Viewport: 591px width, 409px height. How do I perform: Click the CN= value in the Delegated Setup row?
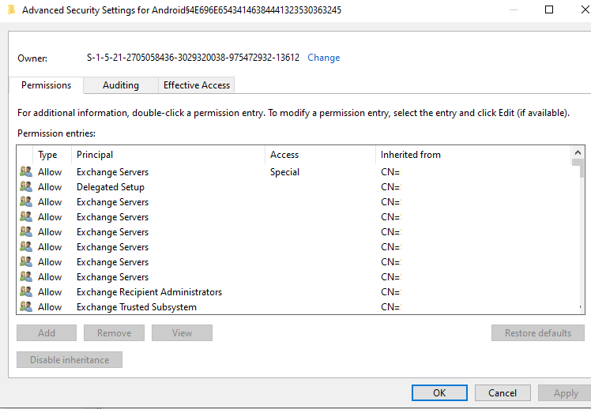click(391, 187)
